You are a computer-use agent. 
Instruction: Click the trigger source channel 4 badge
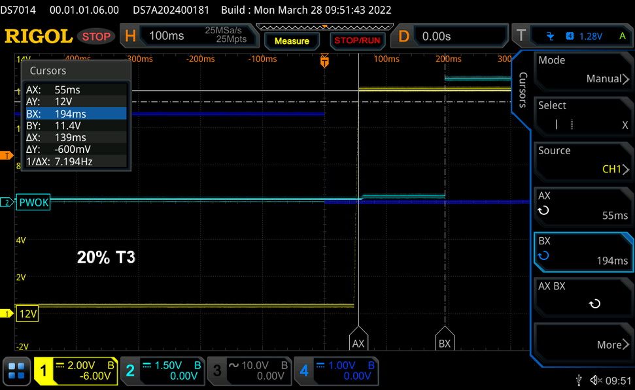pyautogui.click(x=570, y=36)
